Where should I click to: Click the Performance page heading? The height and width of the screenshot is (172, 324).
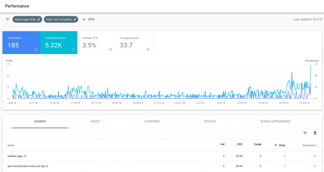click(17, 6)
